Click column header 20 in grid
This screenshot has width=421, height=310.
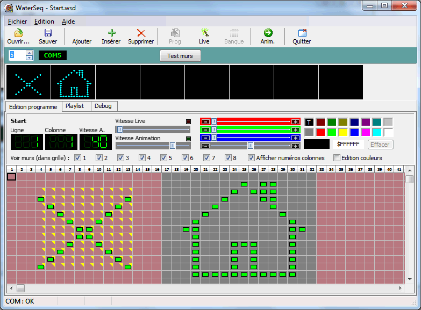click(196, 169)
